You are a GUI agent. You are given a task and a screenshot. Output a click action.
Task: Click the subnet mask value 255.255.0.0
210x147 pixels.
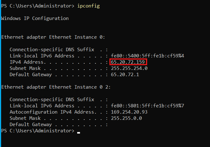point(126,118)
